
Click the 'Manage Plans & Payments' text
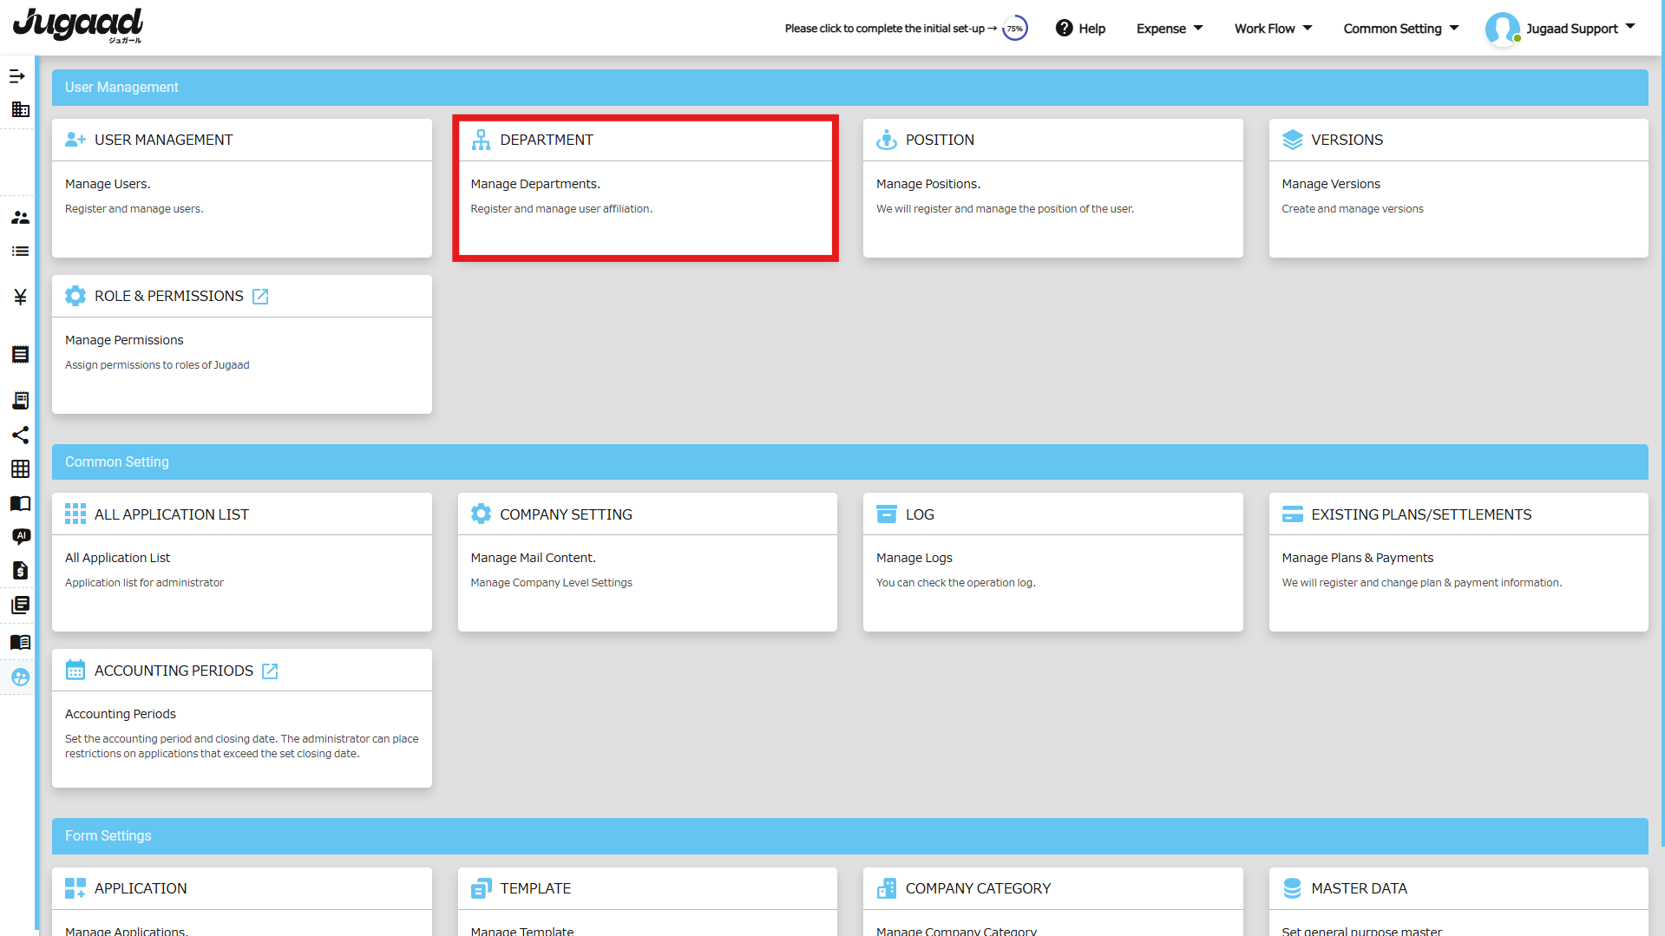click(x=1357, y=558)
